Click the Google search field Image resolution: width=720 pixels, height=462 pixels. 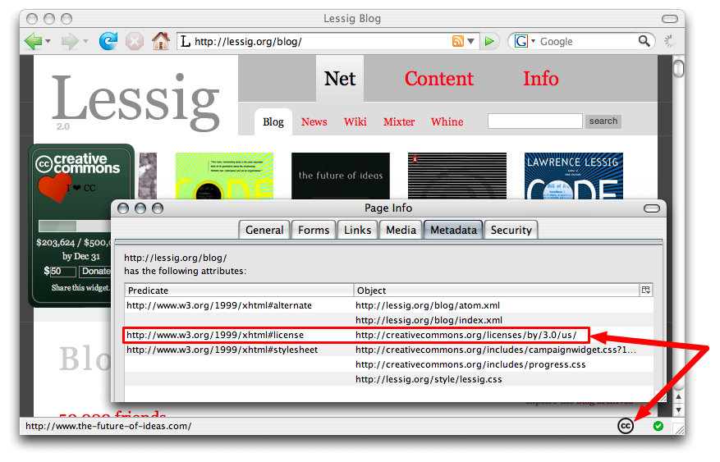[x=588, y=41]
